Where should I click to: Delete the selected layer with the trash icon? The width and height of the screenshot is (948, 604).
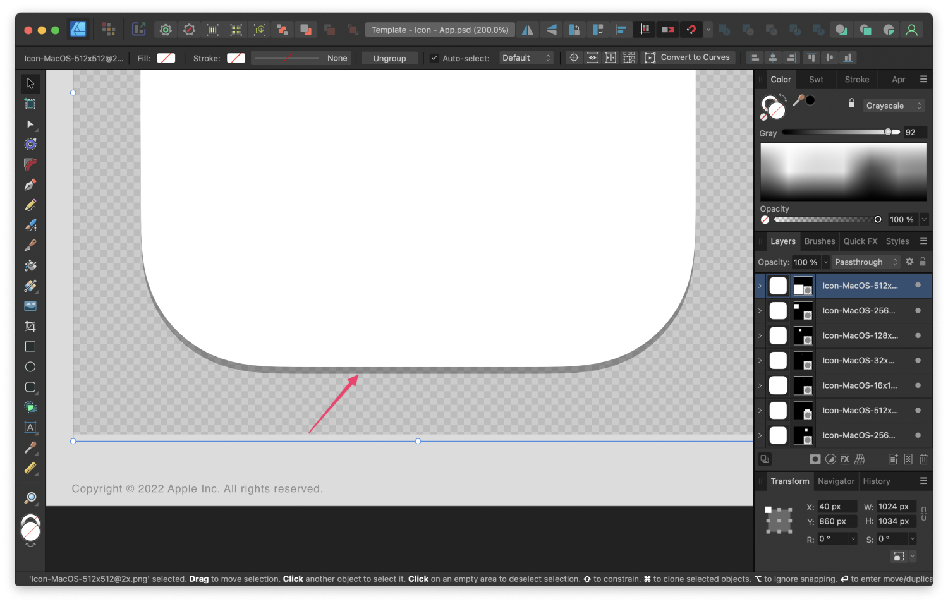pos(923,459)
